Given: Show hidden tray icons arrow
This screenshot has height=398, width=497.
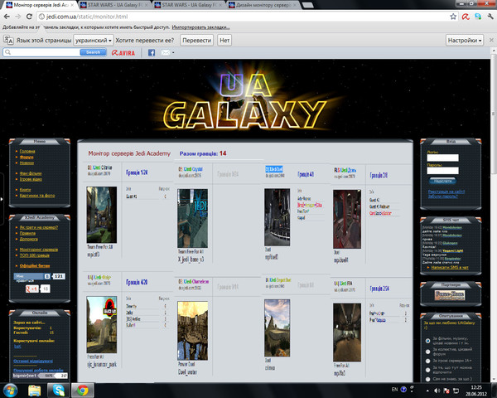Looking at the screenshot, I should (427, 391).
